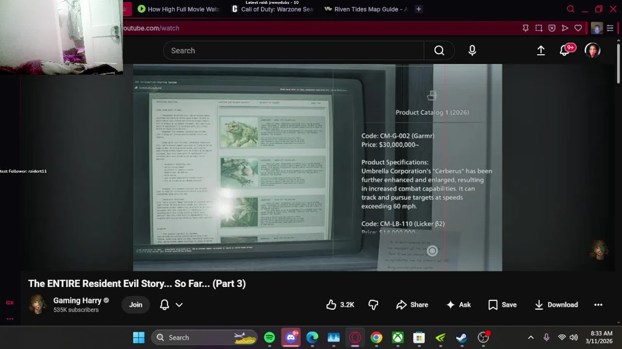The height and width of the screenshot is (349, 622).
Task: Open Microsoft Store from taskbar
Action: (x=419, y=337)
